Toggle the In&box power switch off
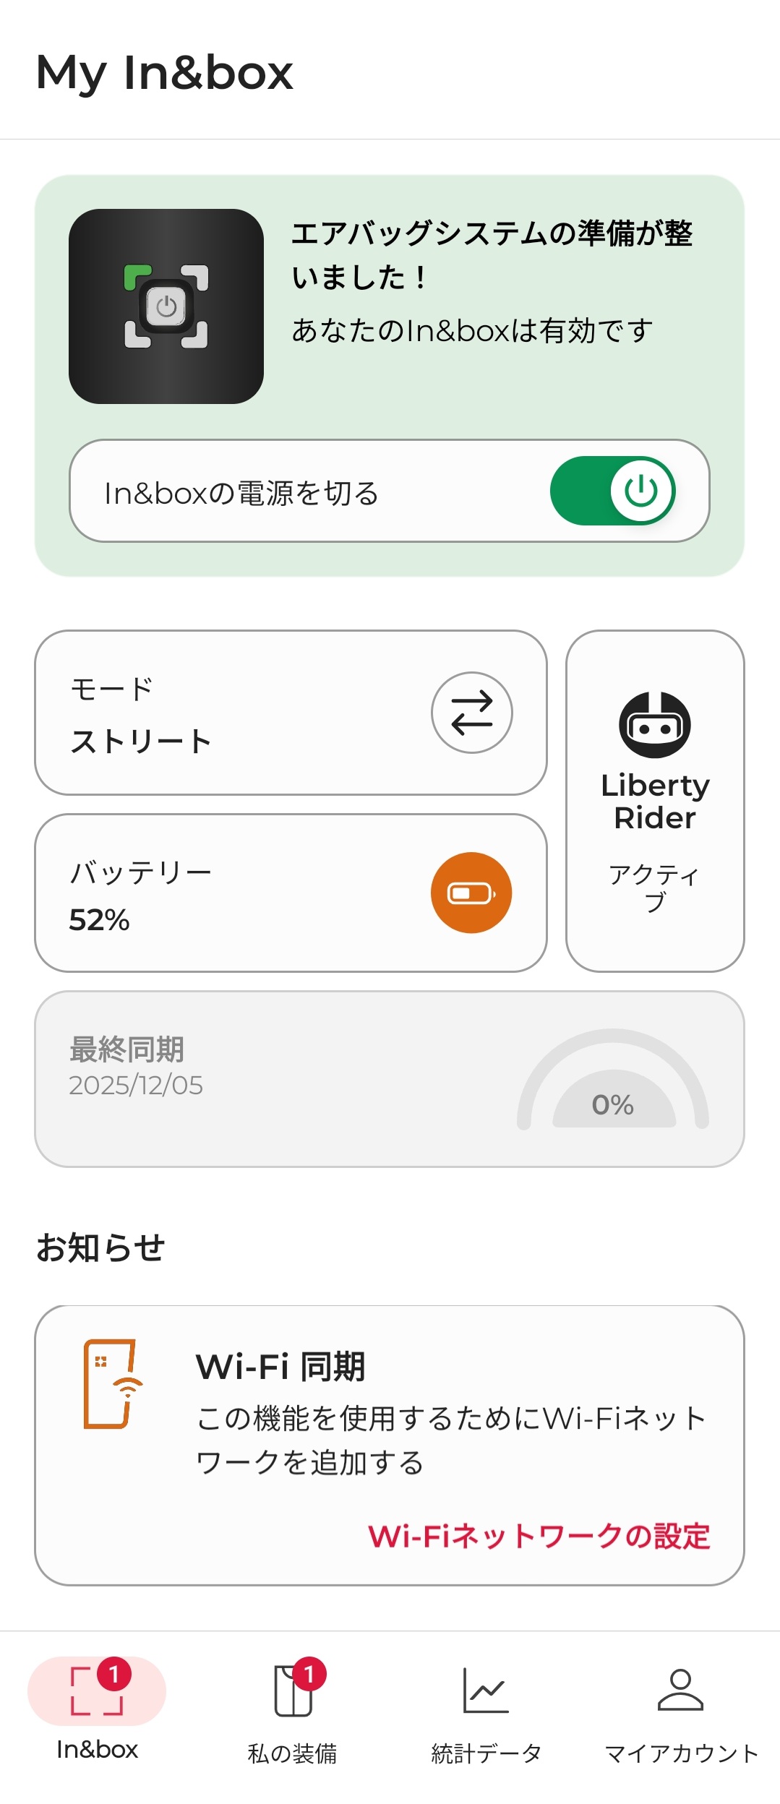Viewport: 780px width, 1804px height. click(613, 491)
